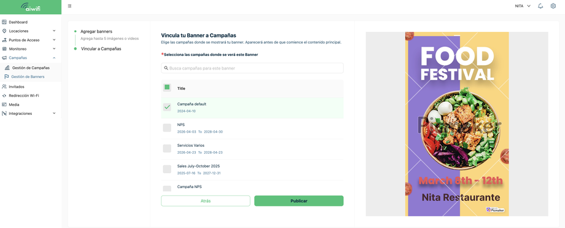
Task: Click the Integraciones icon
Action: 4,113
